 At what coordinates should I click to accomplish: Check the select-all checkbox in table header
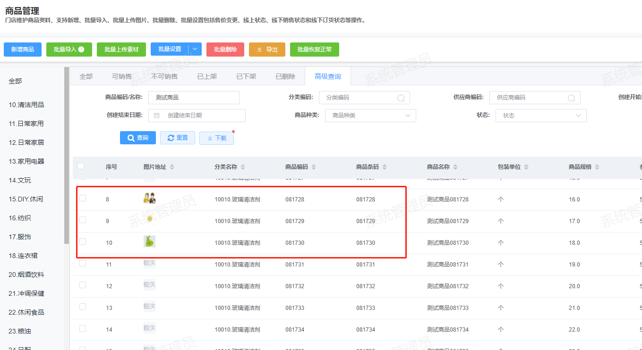81,166
